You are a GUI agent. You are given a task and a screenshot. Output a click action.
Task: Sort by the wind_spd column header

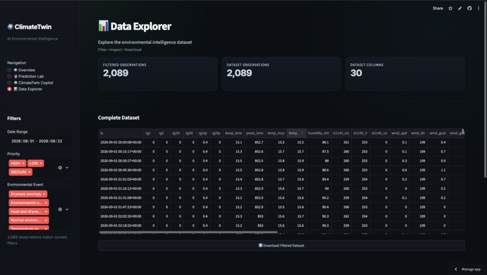point(399,133)
